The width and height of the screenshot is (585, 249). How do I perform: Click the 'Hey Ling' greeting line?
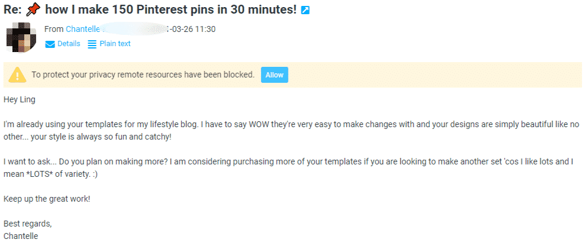tap(20, 100)
